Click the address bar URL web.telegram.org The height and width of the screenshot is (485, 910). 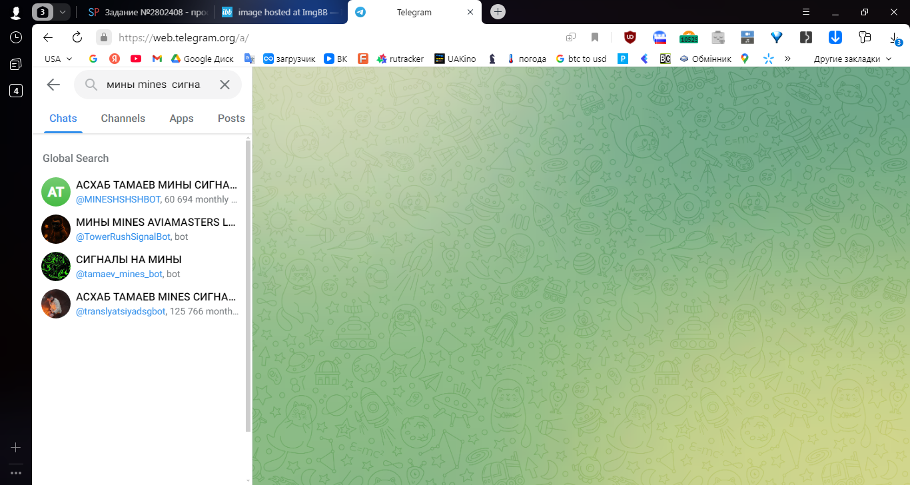[x=183, y=38]
